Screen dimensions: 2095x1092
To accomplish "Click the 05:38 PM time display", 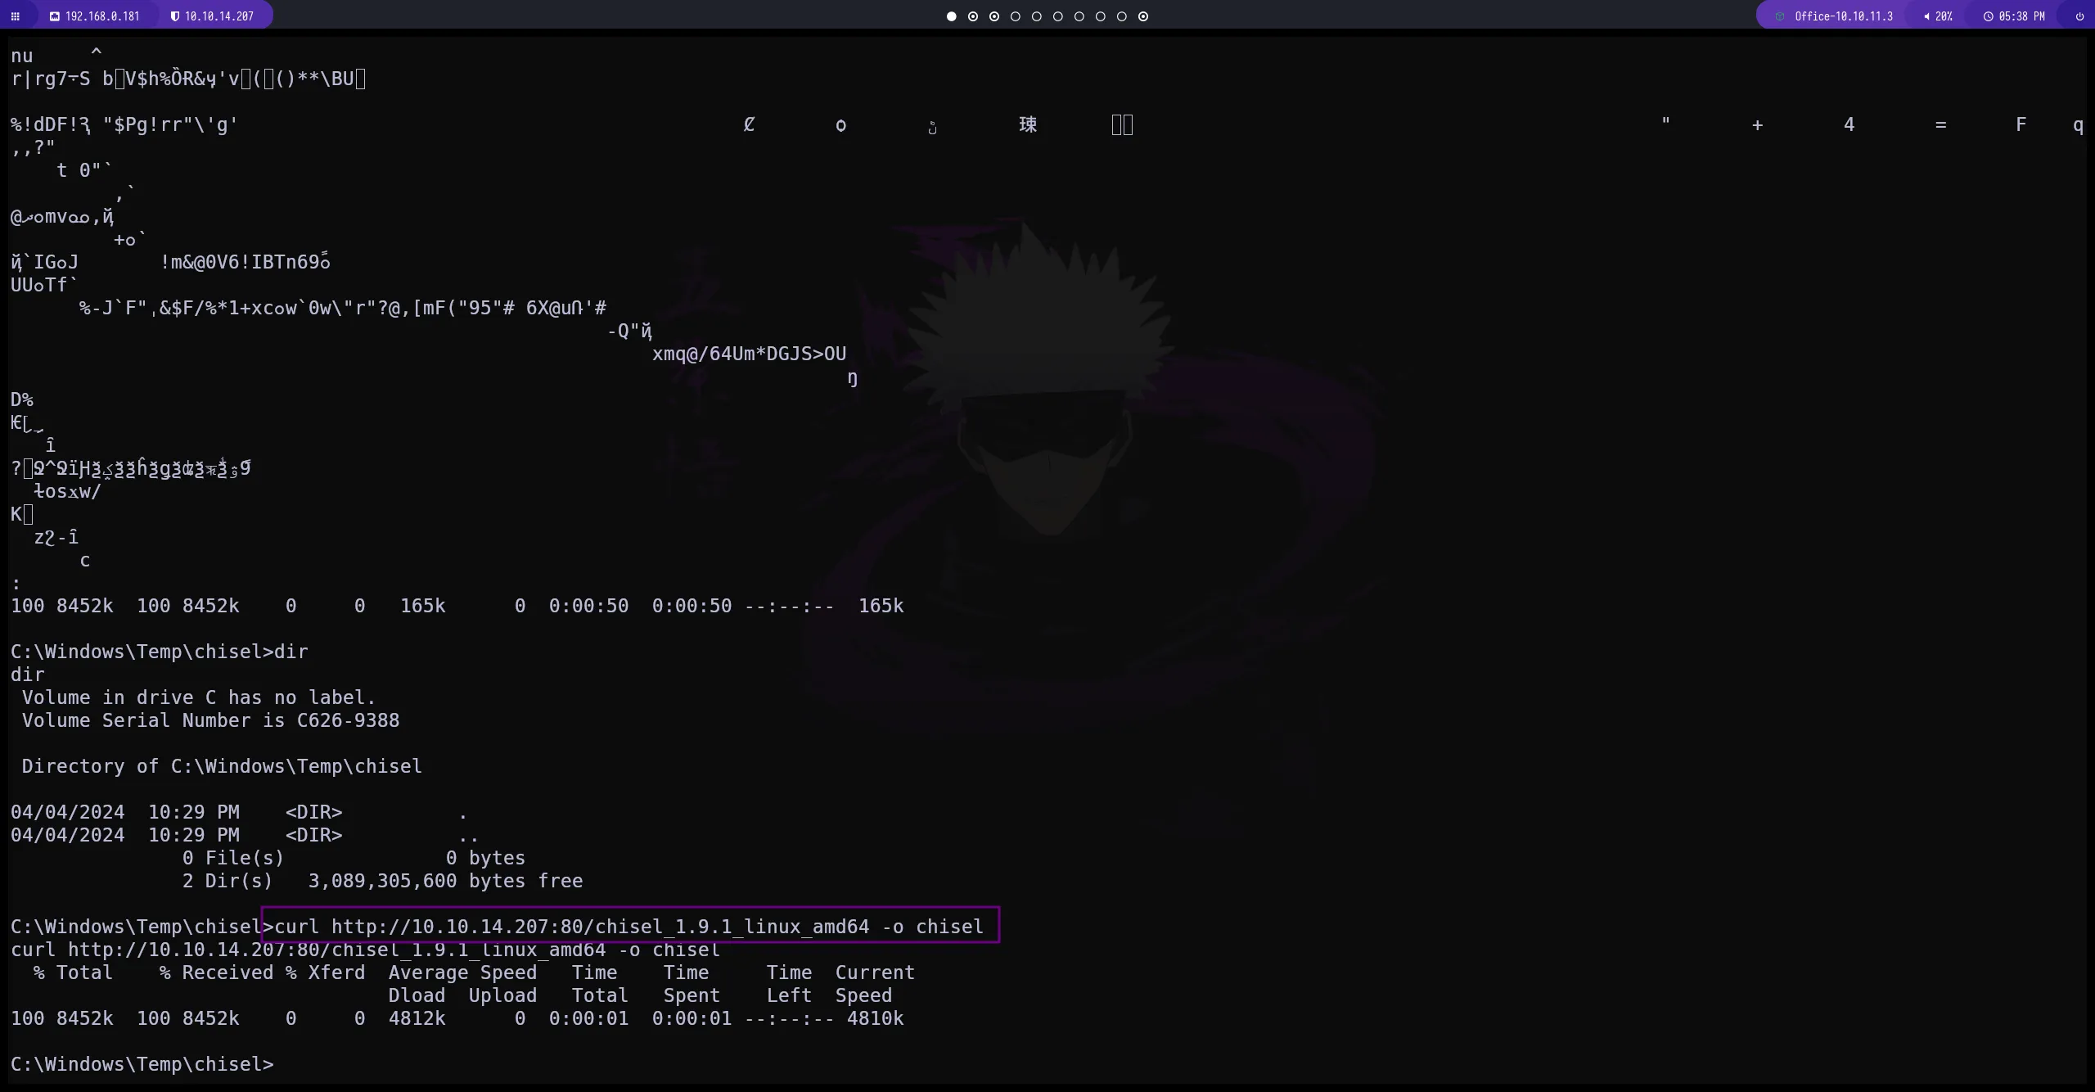I will click(2022, 16).
